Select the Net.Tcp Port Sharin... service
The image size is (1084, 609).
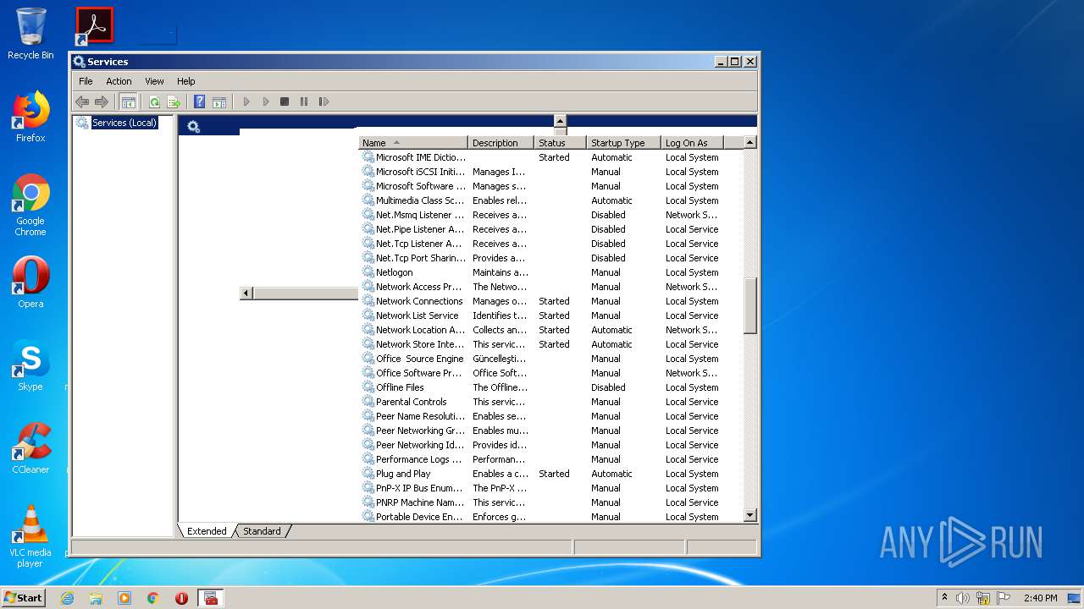click(550, 258)
